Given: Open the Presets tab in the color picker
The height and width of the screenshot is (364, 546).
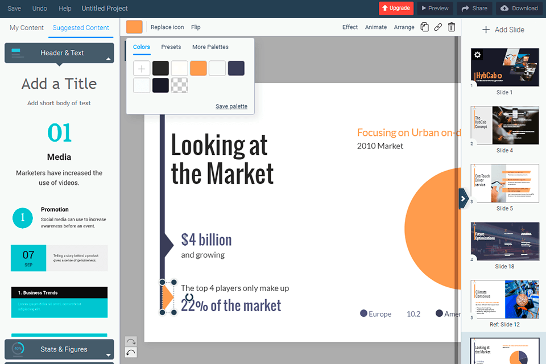Looking at the screenshot, I should (171, 47).
